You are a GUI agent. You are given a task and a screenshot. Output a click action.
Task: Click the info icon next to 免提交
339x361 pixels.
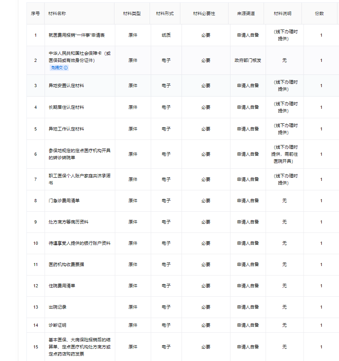pos(65,68)
